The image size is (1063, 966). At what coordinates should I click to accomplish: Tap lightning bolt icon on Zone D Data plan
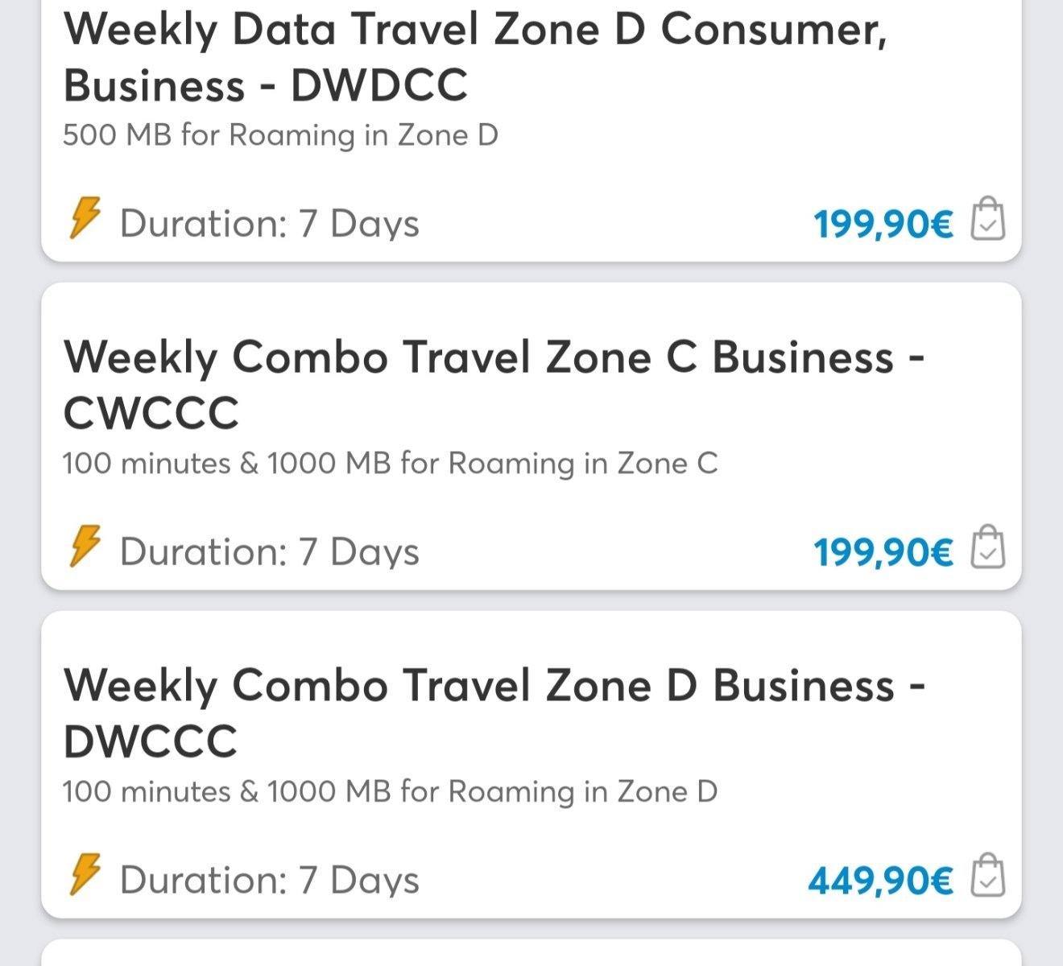tap(85, 218)
